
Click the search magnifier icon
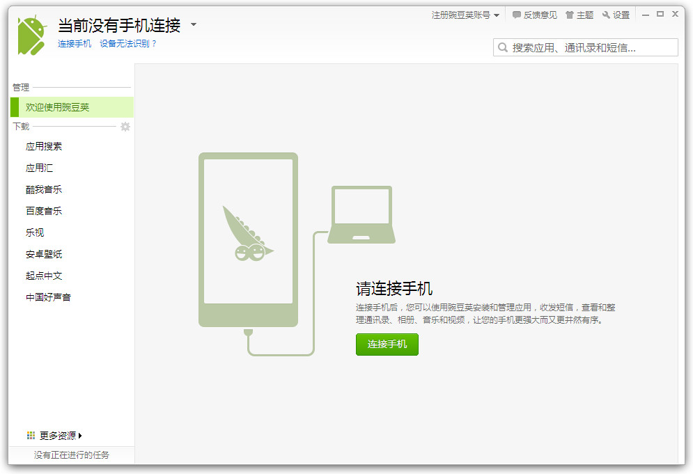pyautogui.click(x=503, y=47)
